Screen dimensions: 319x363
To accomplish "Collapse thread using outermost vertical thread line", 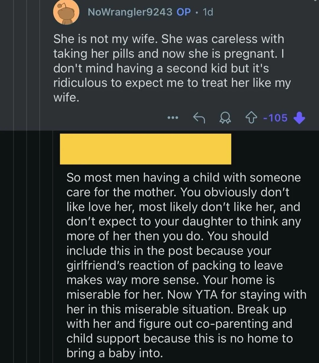I will click(14, 181).
